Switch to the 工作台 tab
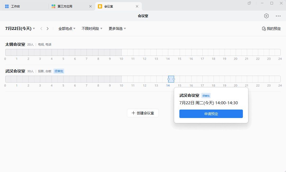 [x=15, y=6]
